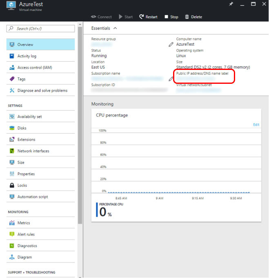Viewport: 269px width, 278px height.
Task: Open the Extensions settings
Action: point(40,139)
